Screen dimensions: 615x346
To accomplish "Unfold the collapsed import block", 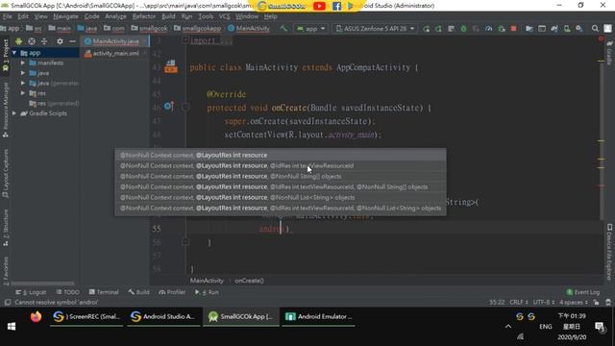I will pyautogui.click(x=185, y=39).
